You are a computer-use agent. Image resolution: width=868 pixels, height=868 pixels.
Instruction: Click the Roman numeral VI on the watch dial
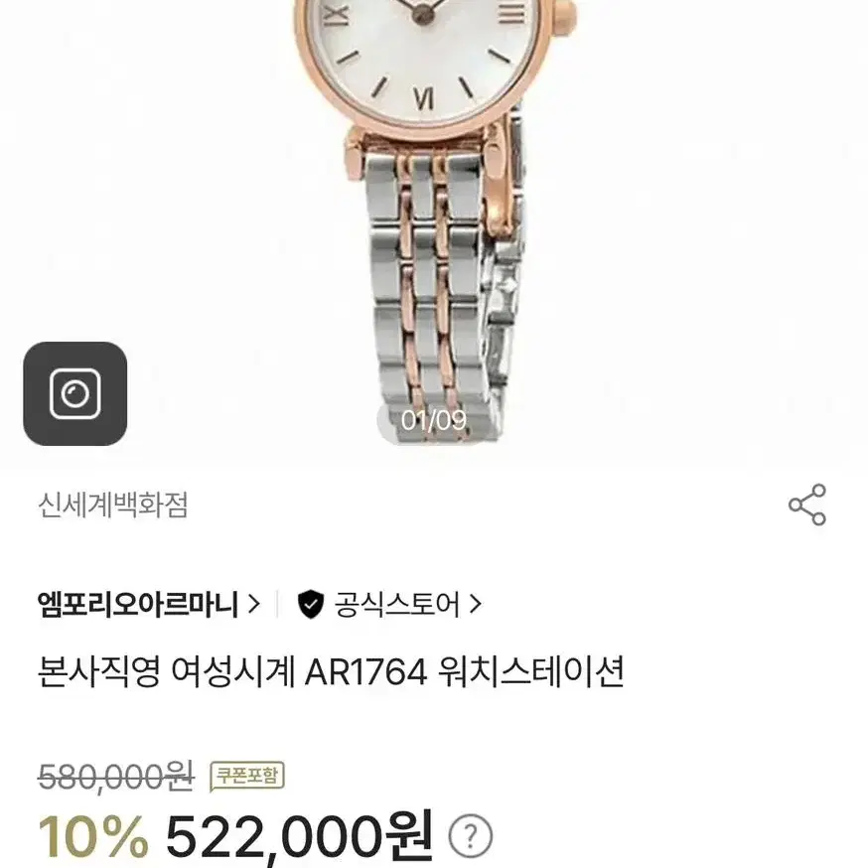(423, 99)
